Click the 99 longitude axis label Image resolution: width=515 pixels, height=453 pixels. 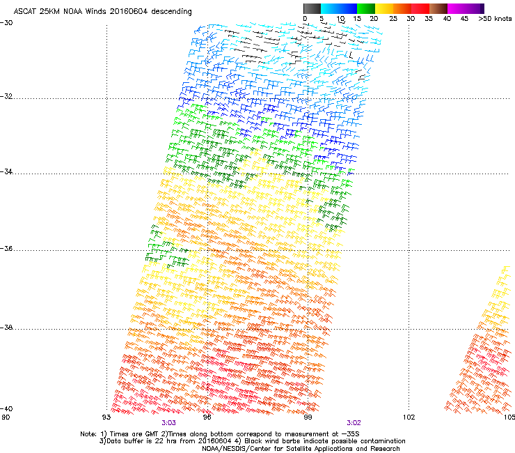pos(308,417)
